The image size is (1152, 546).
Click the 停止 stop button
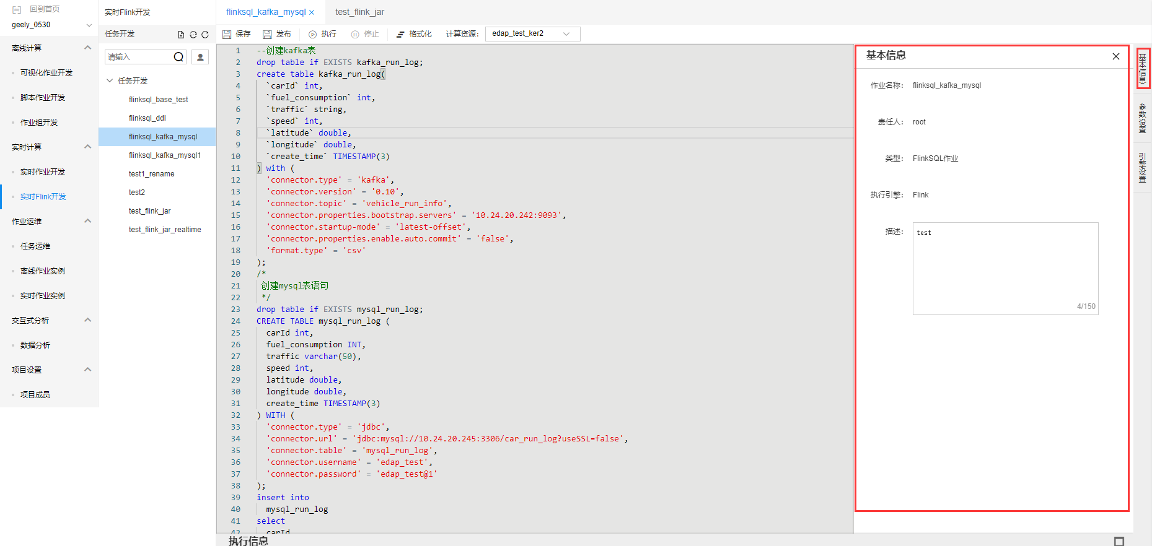(x=365, y=34)
